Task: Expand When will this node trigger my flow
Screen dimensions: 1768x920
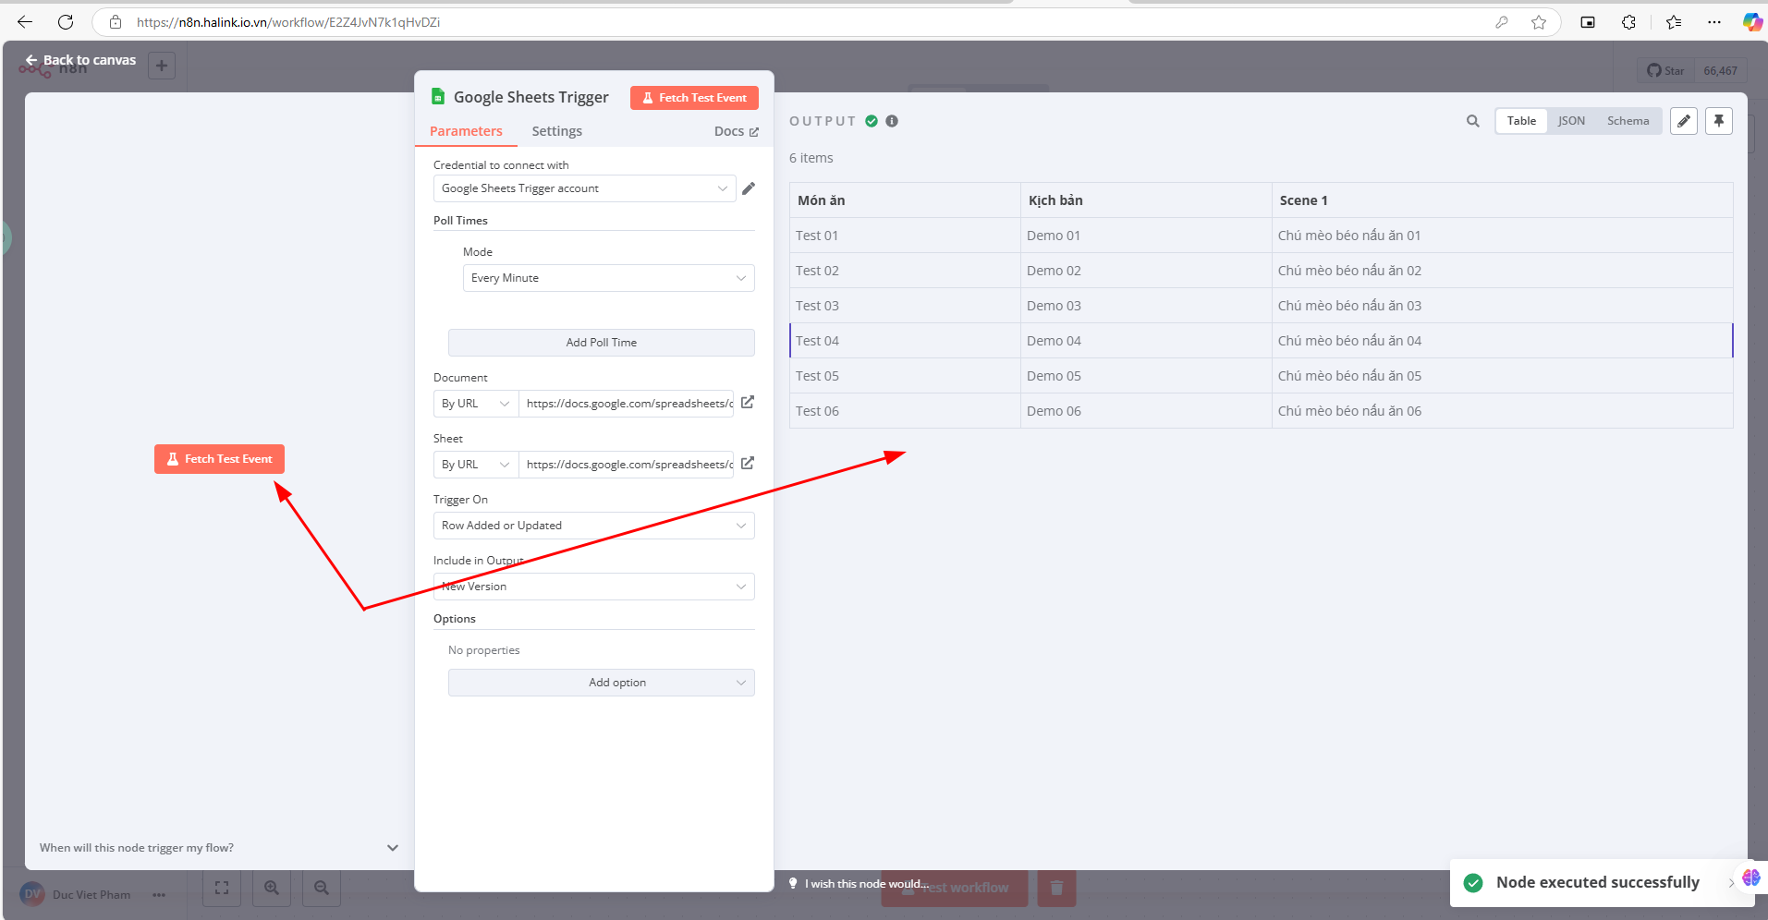Action: tap(219, 848)
